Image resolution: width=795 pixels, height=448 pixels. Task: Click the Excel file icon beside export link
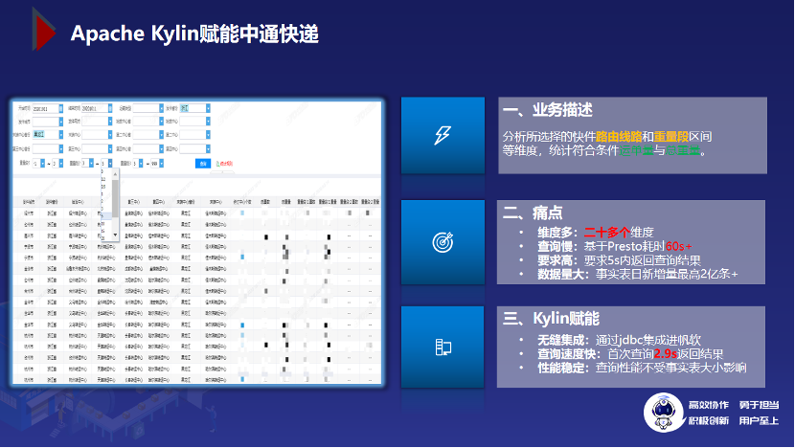(x=218, y=164)
